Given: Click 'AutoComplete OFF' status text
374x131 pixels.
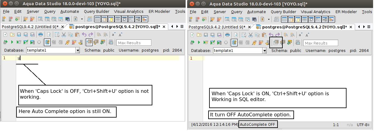Looking at the screenshot, I should (257, 124).
